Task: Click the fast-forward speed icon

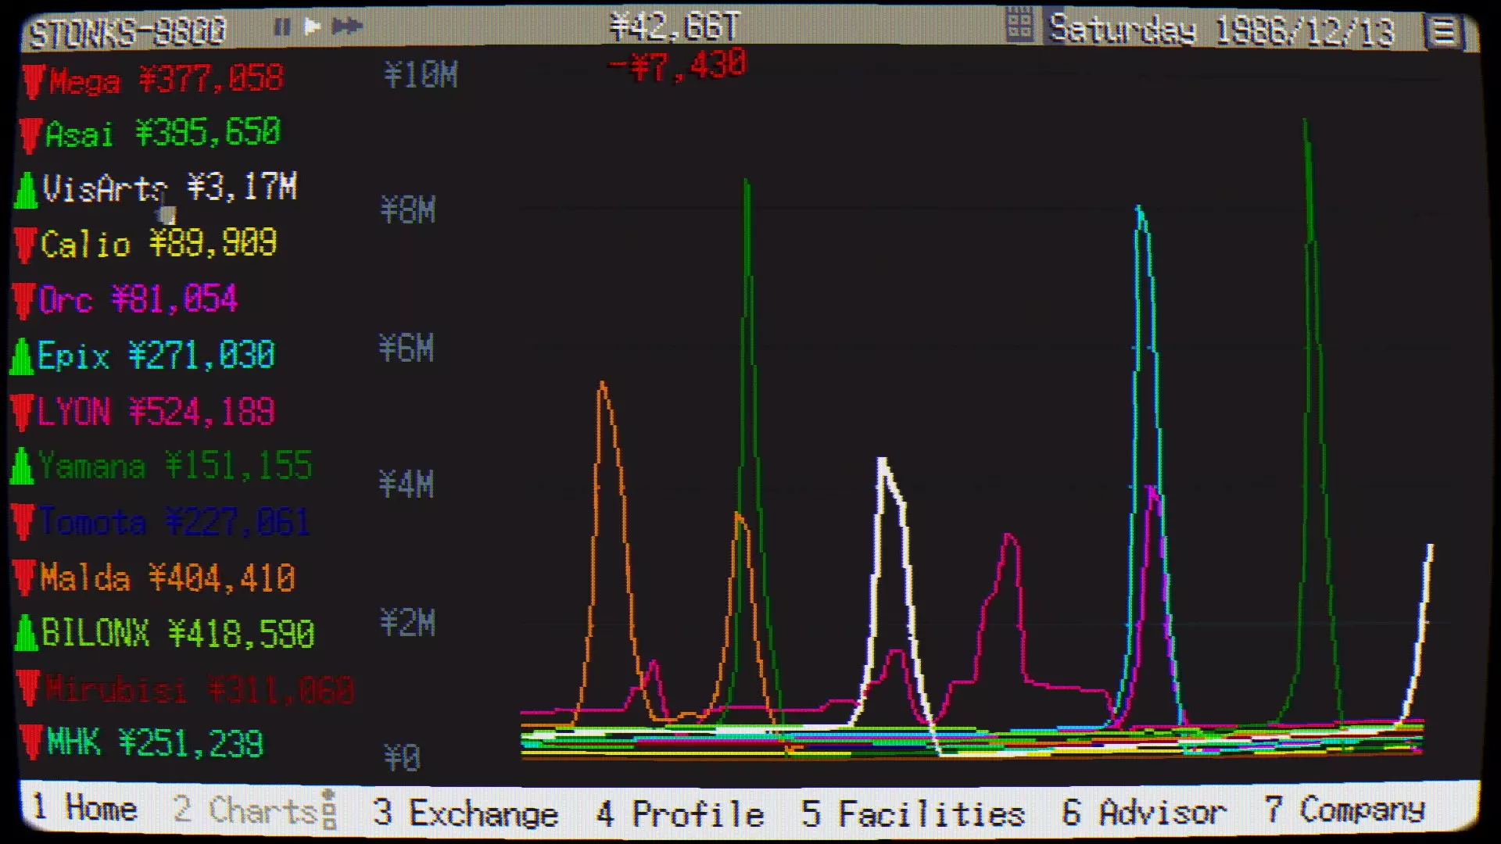Action: [346, 27]
